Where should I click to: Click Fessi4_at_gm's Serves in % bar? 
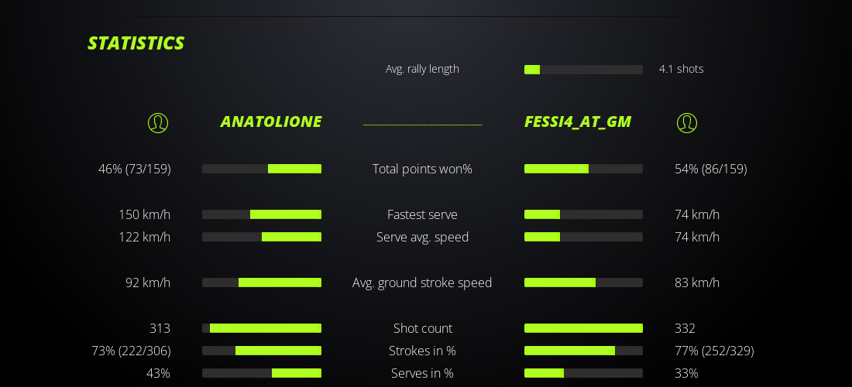[583, 373]
